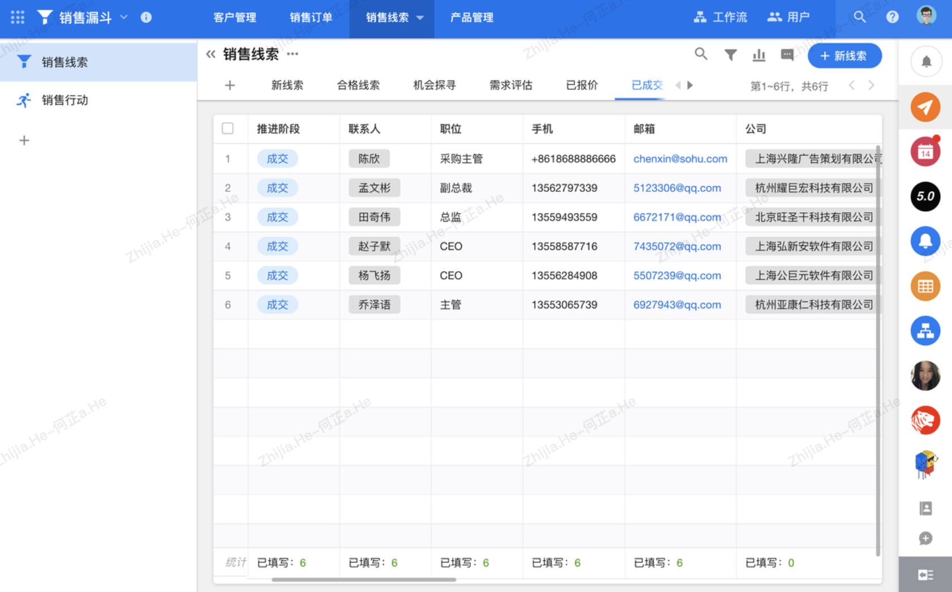Open the notification bell at top of right sidebar
952x592 pixels.
pos(926,62)
